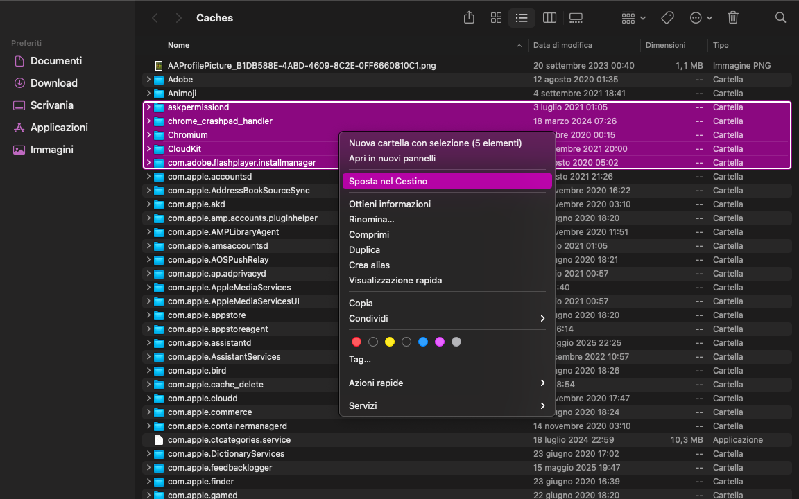The width and height of the screenshot is (799, 499).
Task: Open the more actions ellipsis dropdown
Action: [701, 17]
